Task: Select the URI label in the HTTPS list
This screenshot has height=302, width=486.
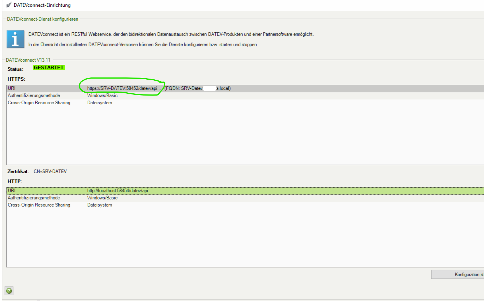Action: 12,88
